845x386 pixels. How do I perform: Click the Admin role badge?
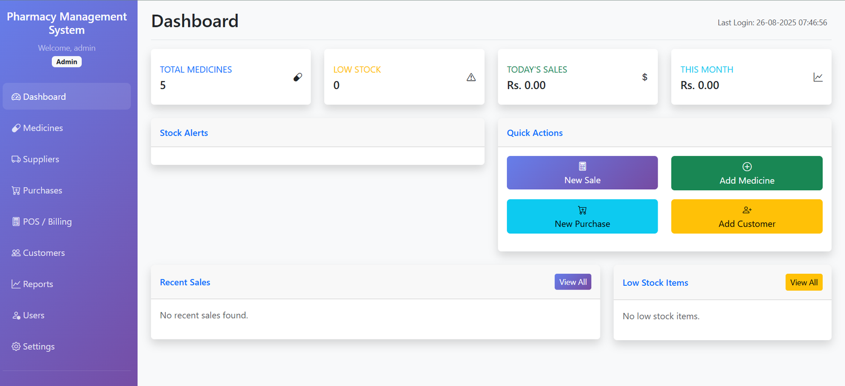[x=67, y=62]
